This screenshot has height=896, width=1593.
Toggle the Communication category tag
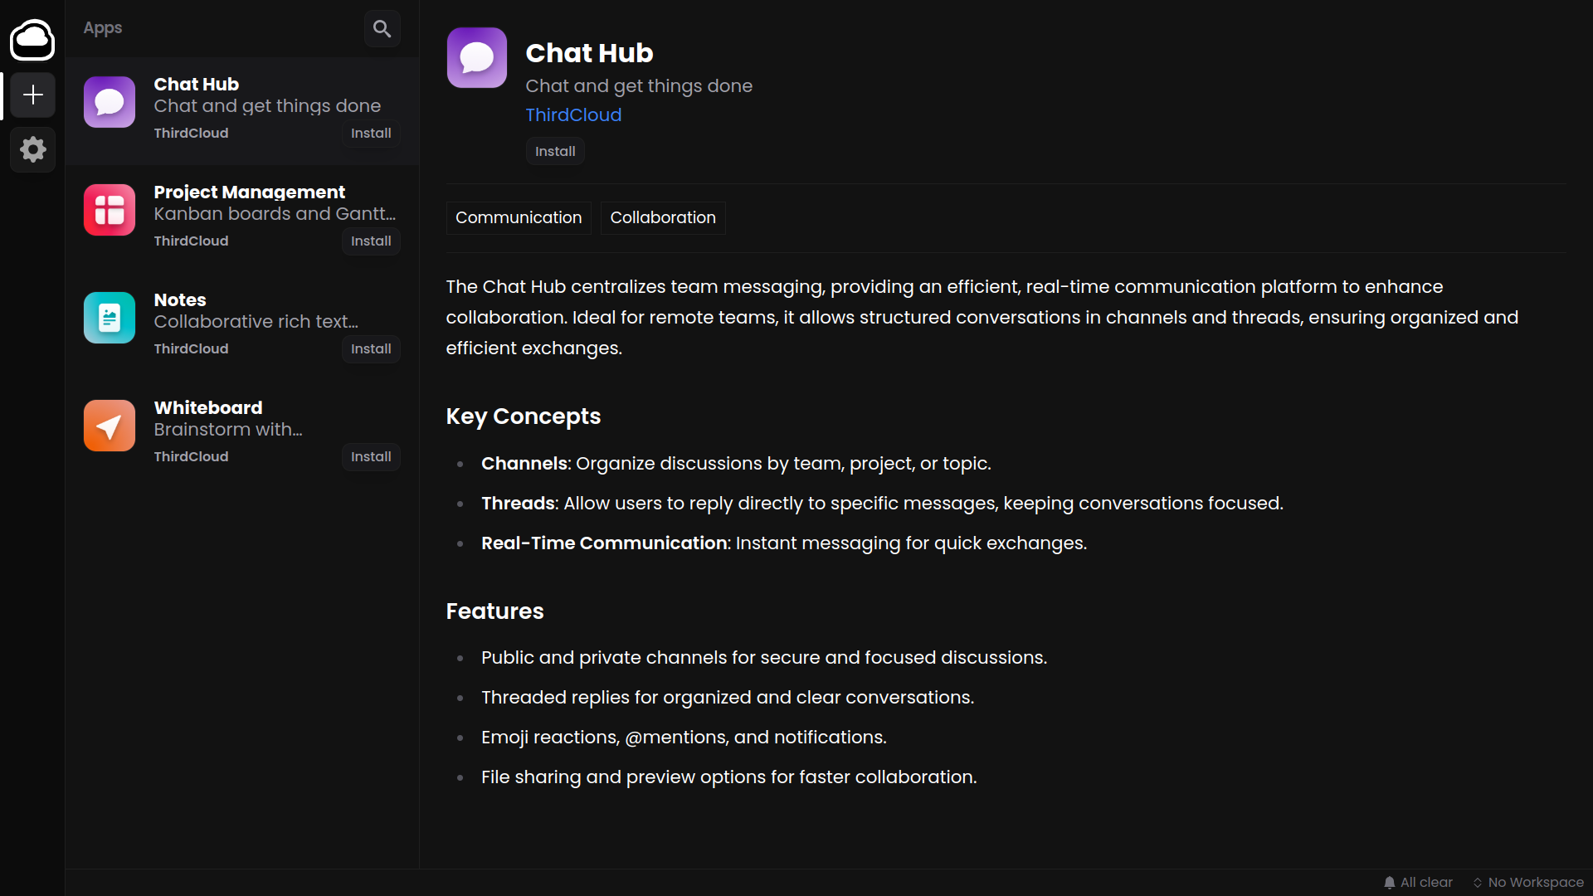(x=518, y=217)
